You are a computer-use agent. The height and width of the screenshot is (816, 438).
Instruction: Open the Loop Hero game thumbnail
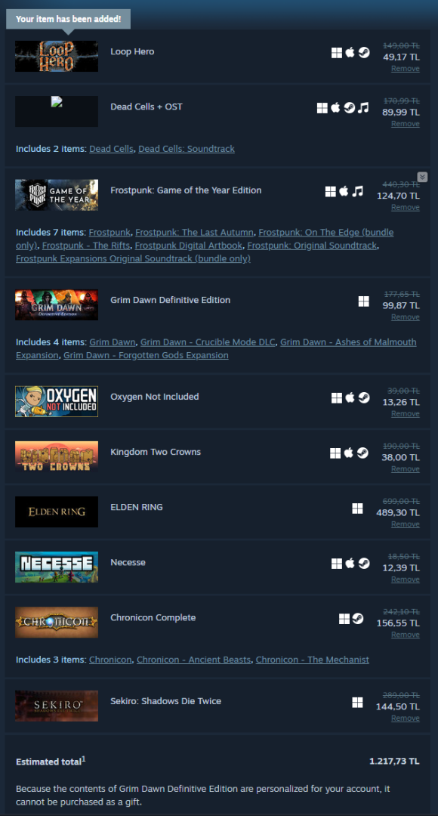click(x=57, y=56)
